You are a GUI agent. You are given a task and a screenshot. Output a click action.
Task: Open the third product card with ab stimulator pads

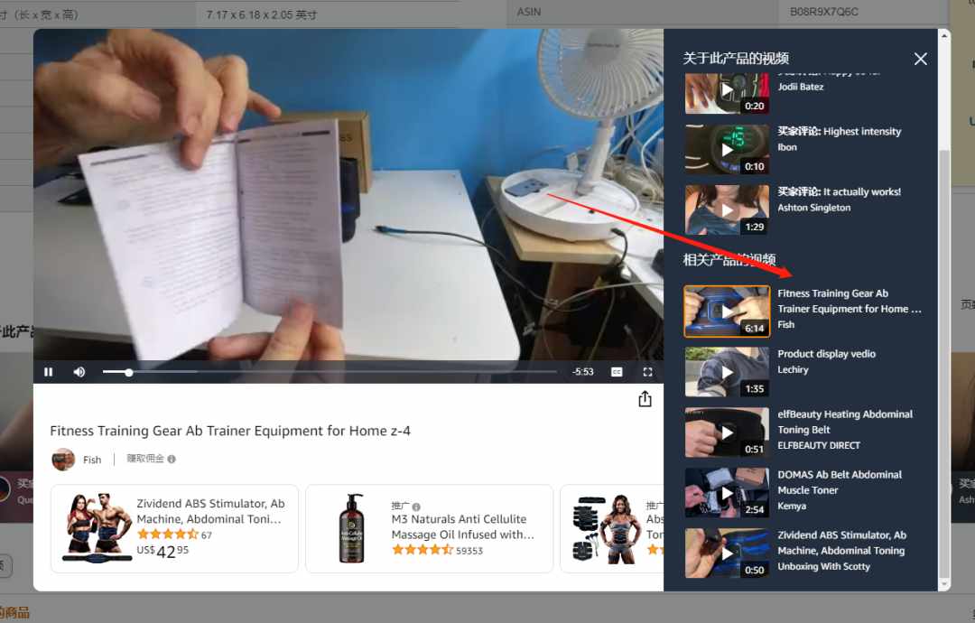pos(612,528)
